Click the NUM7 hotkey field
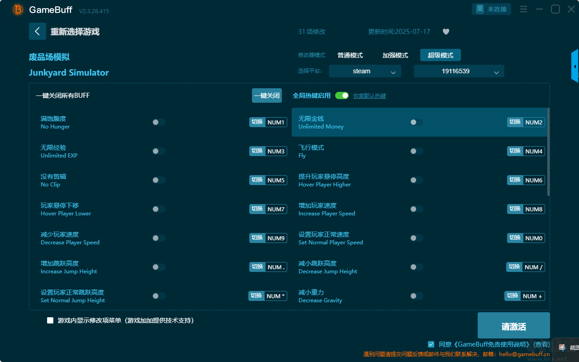 coord(276,209)
